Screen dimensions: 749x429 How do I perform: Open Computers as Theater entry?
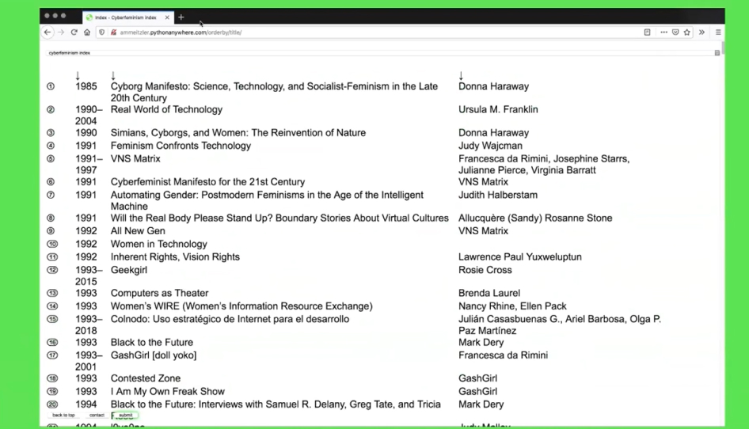tap(160, 294)
